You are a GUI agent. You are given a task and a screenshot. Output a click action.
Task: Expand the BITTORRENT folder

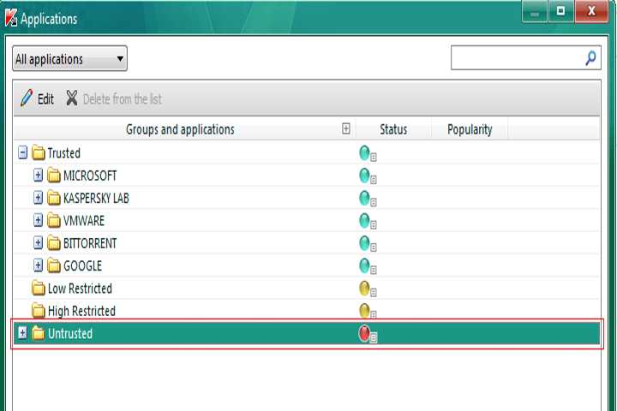(38, 242)
